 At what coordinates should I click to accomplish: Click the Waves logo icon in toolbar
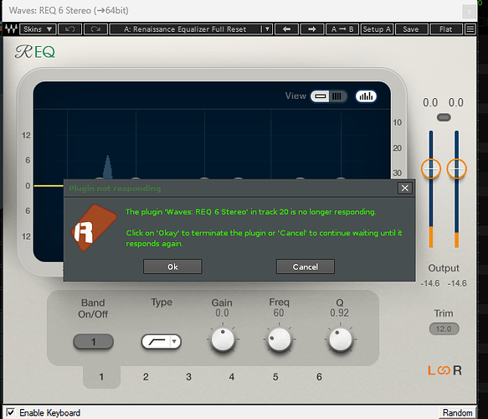[11, 29]
